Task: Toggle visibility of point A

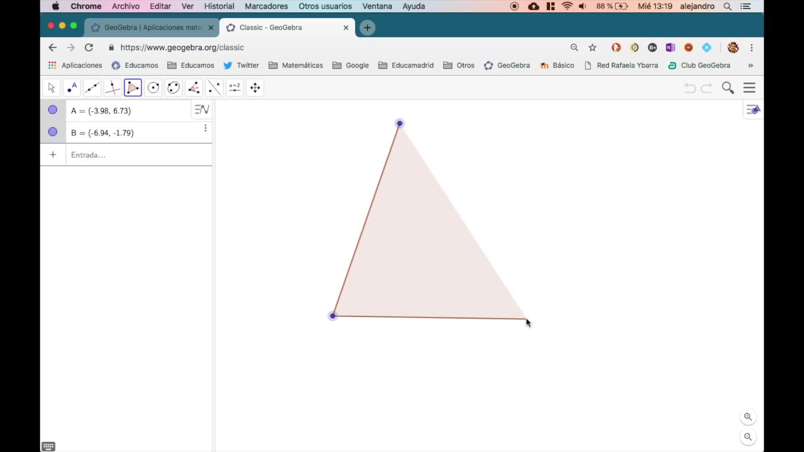Action: [53, 110]
